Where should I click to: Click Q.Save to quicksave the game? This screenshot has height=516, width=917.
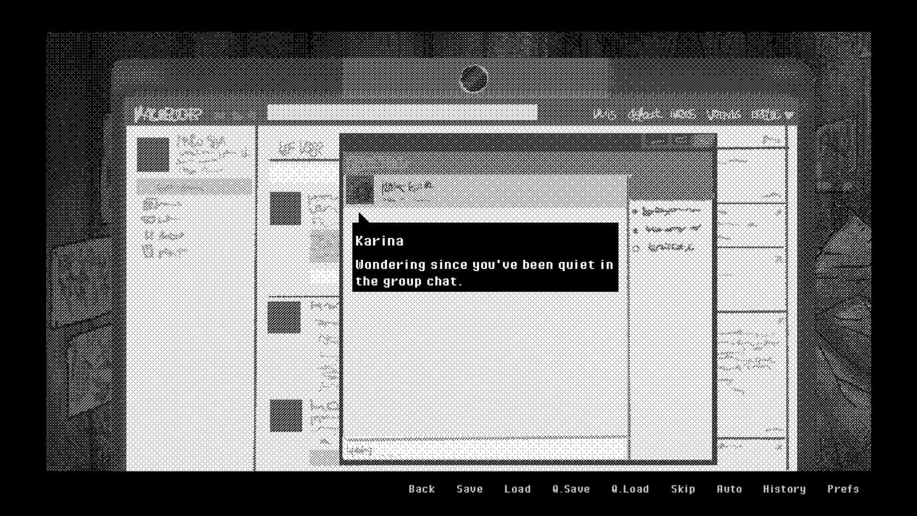(x=570, y=489)
